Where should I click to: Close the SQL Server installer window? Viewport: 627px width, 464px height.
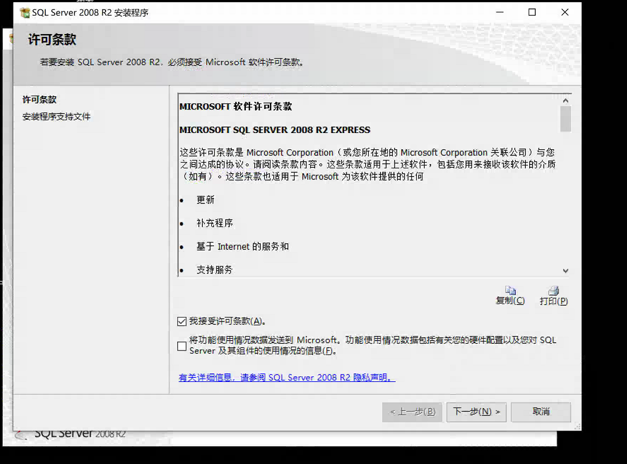click(564, 12)
